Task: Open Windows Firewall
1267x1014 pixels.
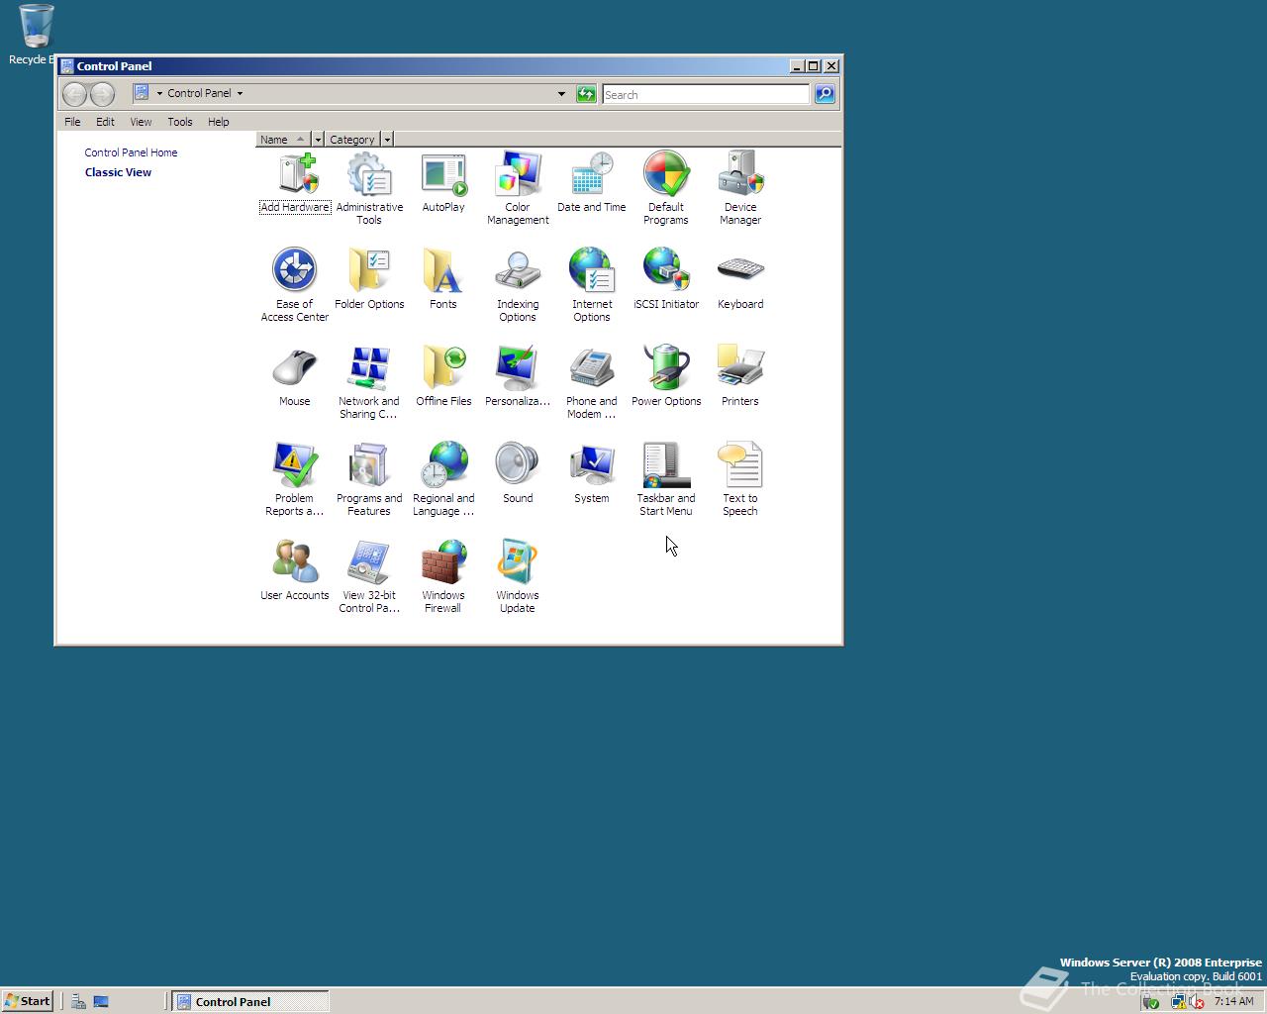Action: tap(443, 576)
